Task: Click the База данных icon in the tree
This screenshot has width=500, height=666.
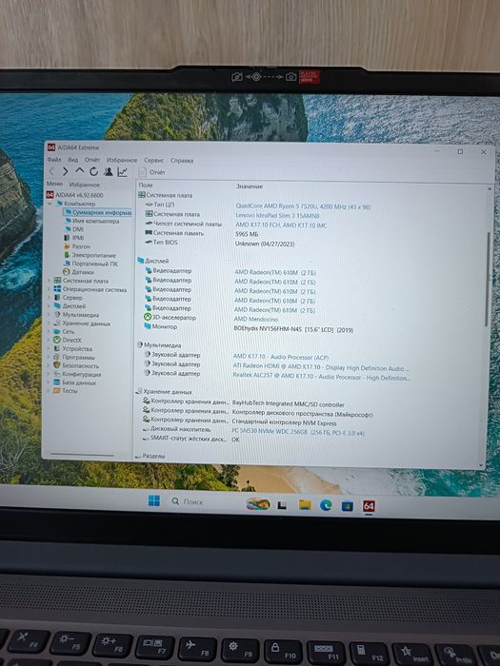Action: coord(57,382)
